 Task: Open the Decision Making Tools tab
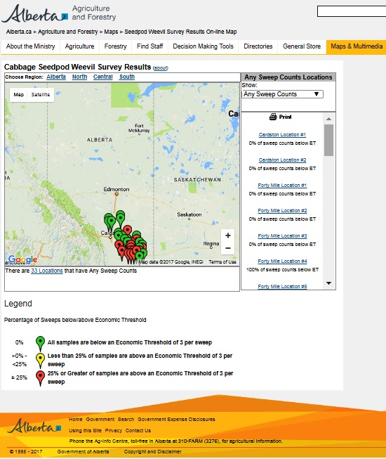[x=203, y=46]
